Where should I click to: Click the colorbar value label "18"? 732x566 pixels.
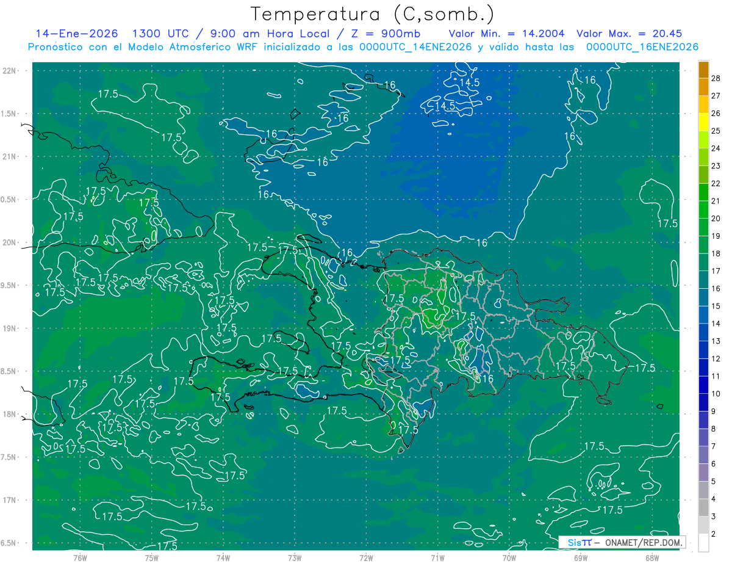coord(716,253)
